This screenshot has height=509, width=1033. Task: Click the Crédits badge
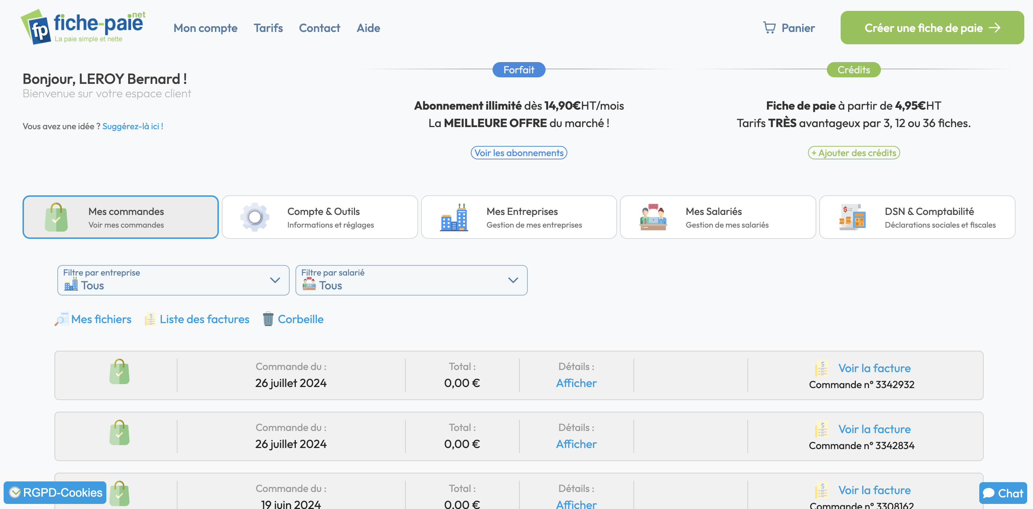[854, 70]
